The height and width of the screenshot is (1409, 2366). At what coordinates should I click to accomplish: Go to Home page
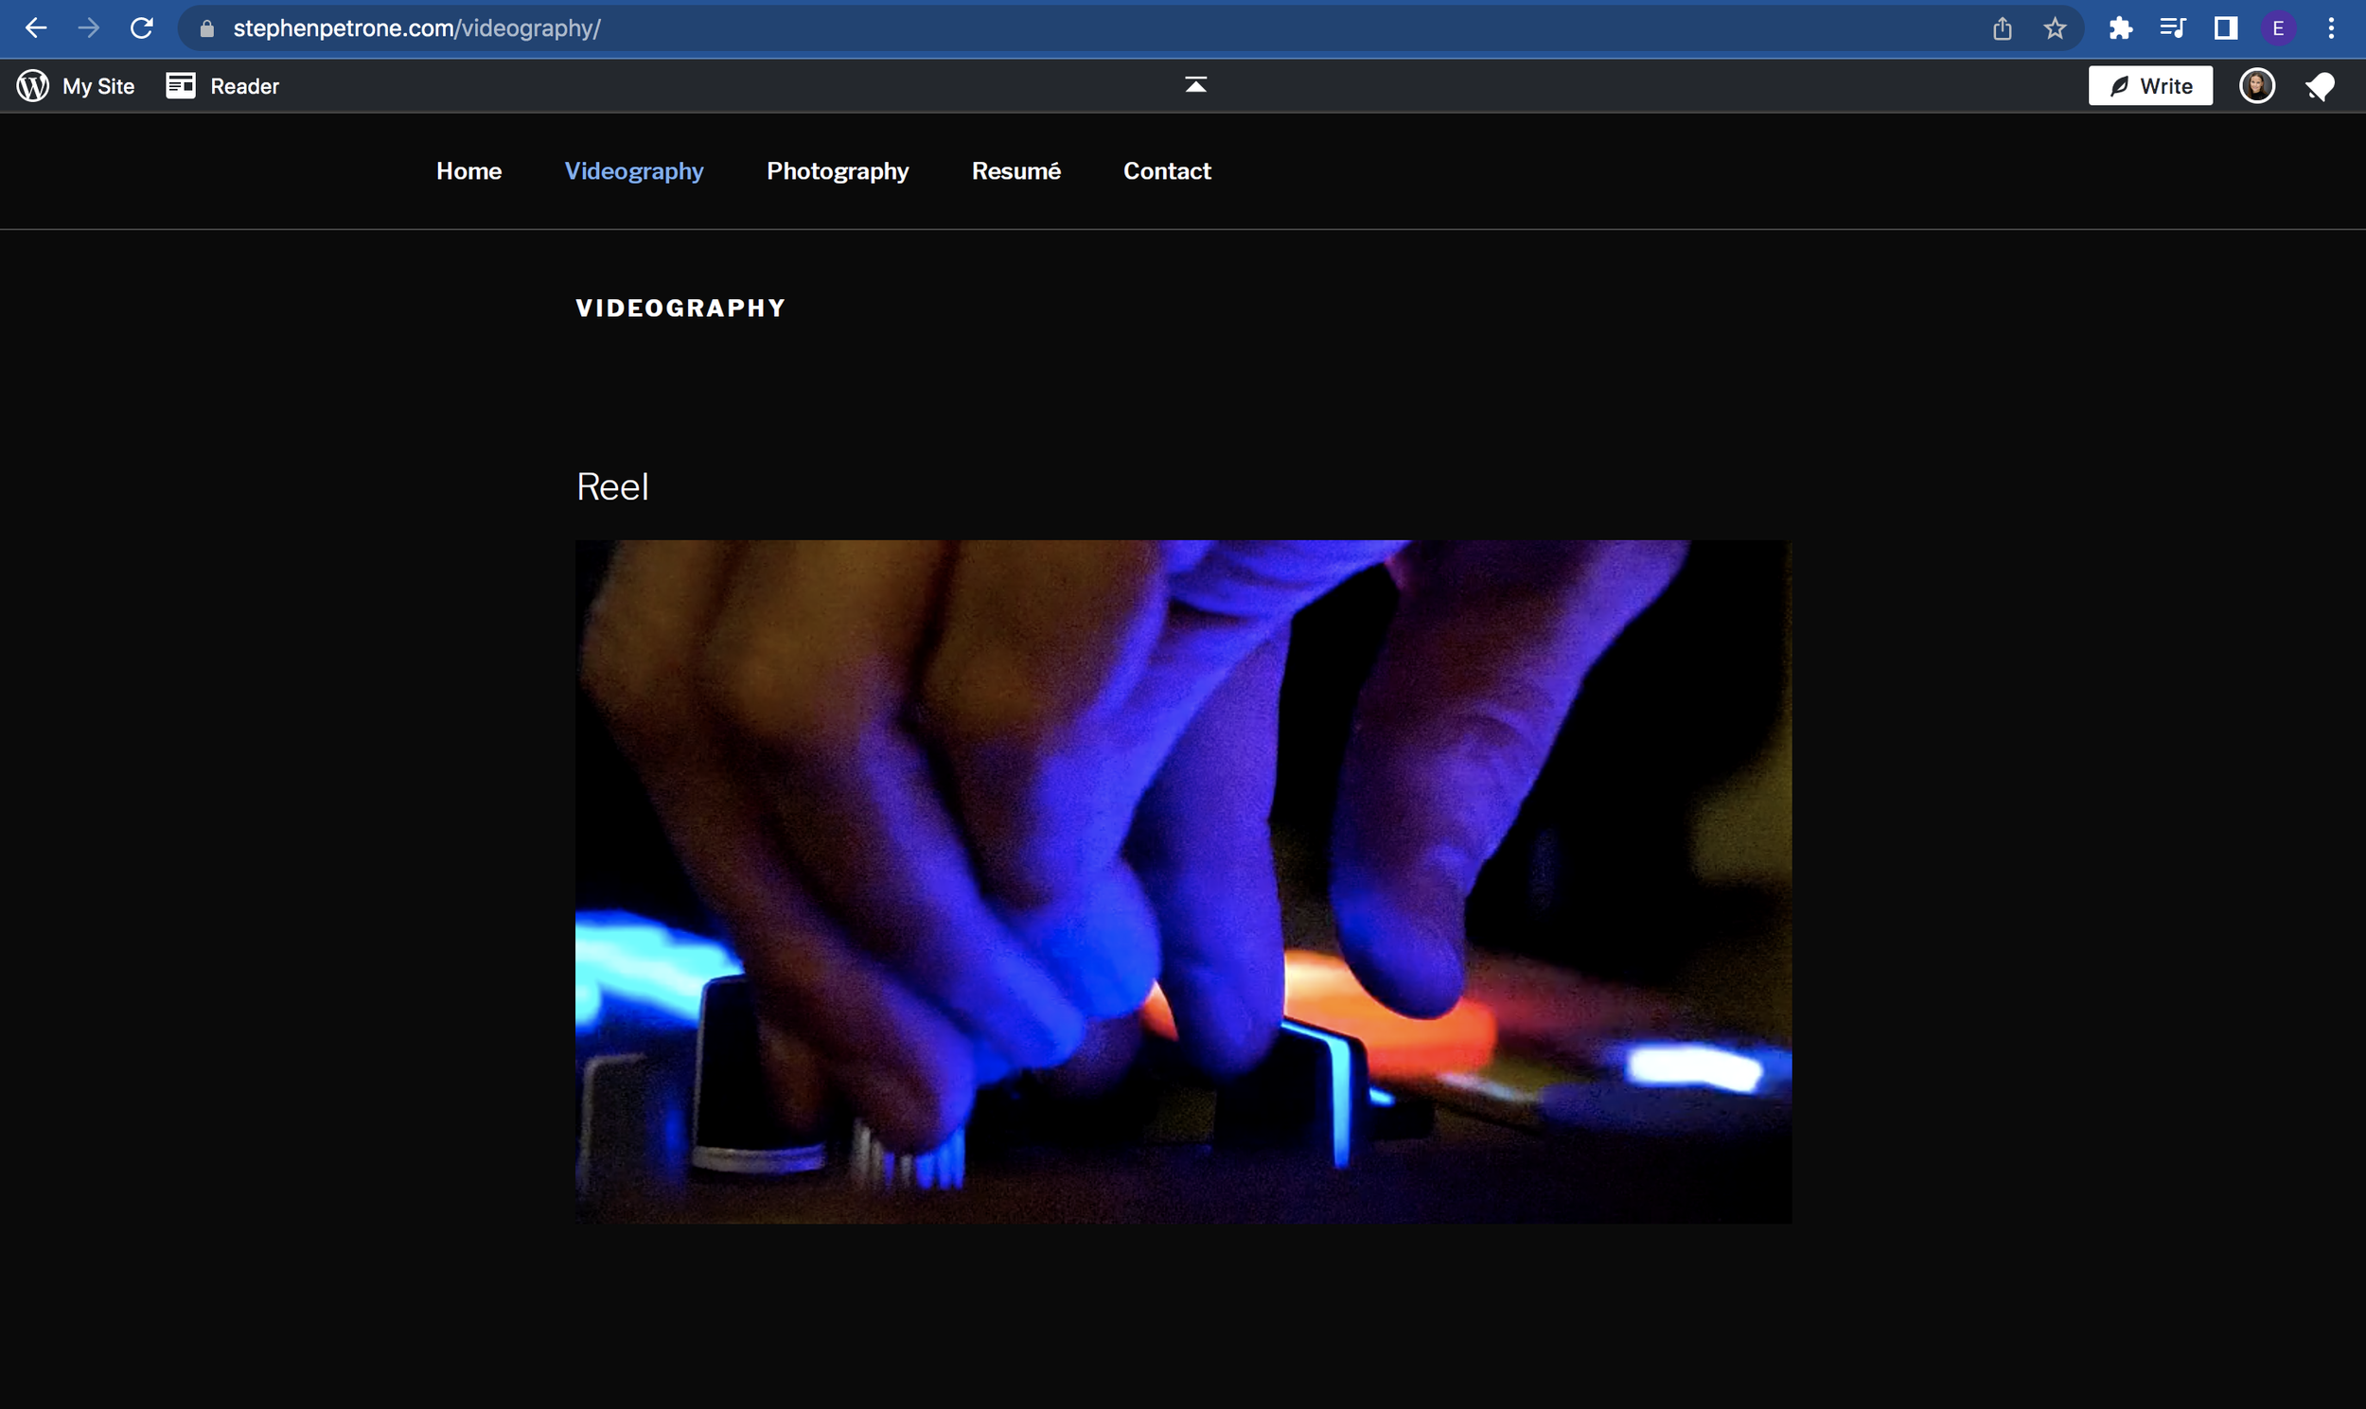click(469, 171)
